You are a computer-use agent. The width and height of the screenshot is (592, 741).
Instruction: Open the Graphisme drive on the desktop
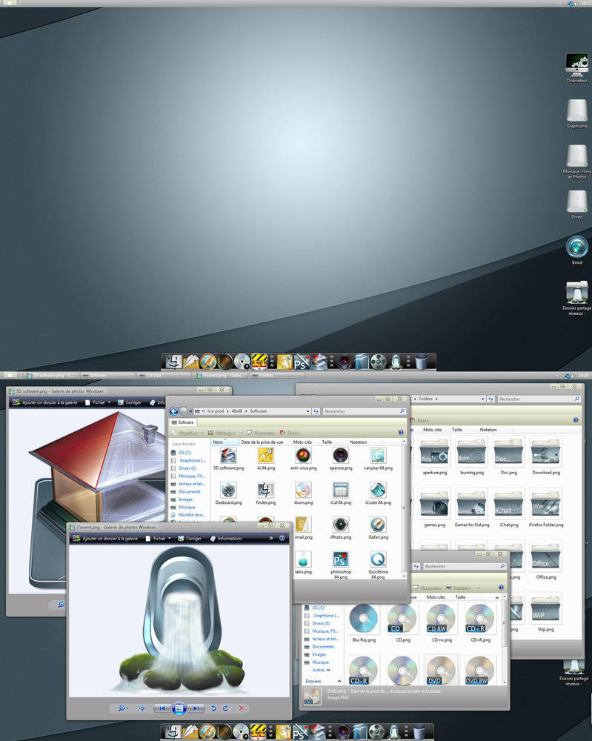[577, 110]
